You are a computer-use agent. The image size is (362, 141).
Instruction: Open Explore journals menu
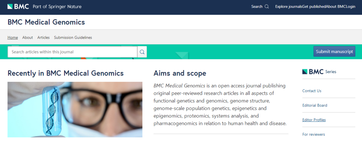289,6
